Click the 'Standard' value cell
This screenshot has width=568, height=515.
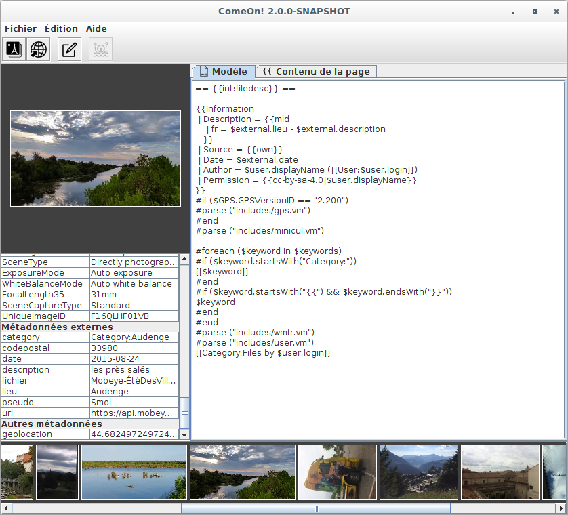coord(134,306)
